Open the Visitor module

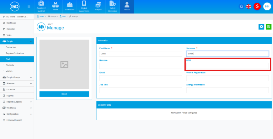(127, 7)
